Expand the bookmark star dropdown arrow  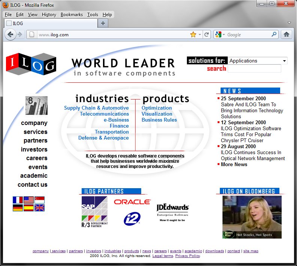point(200,35)
